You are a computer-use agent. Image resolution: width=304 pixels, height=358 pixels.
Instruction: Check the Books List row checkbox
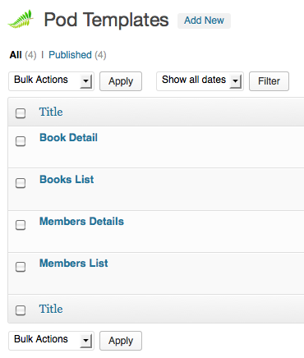21,183
